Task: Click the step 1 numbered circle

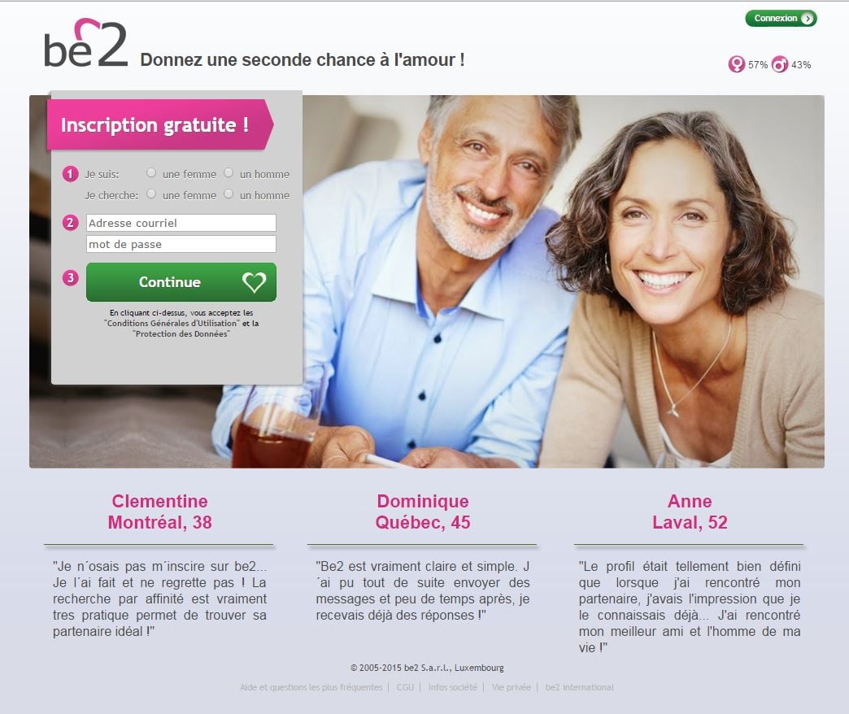Action: tap(71, 174)
